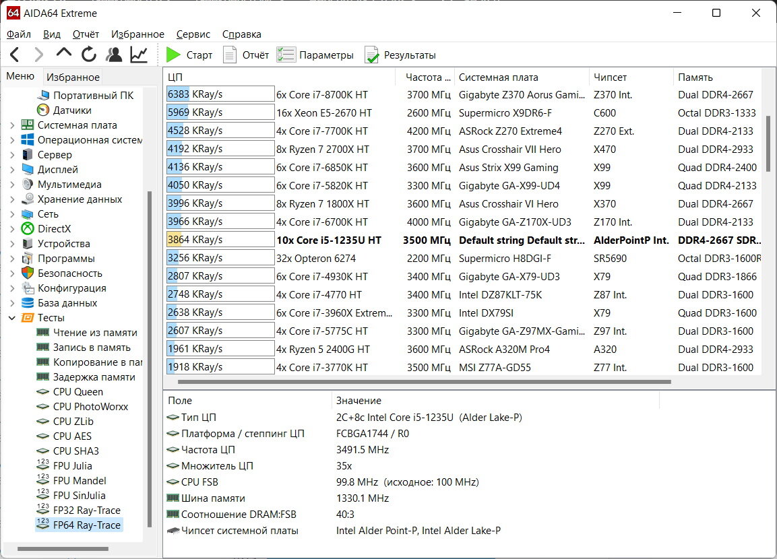Expand the Дисплей tree node
The image size is (777, 559).
(12, 170)
